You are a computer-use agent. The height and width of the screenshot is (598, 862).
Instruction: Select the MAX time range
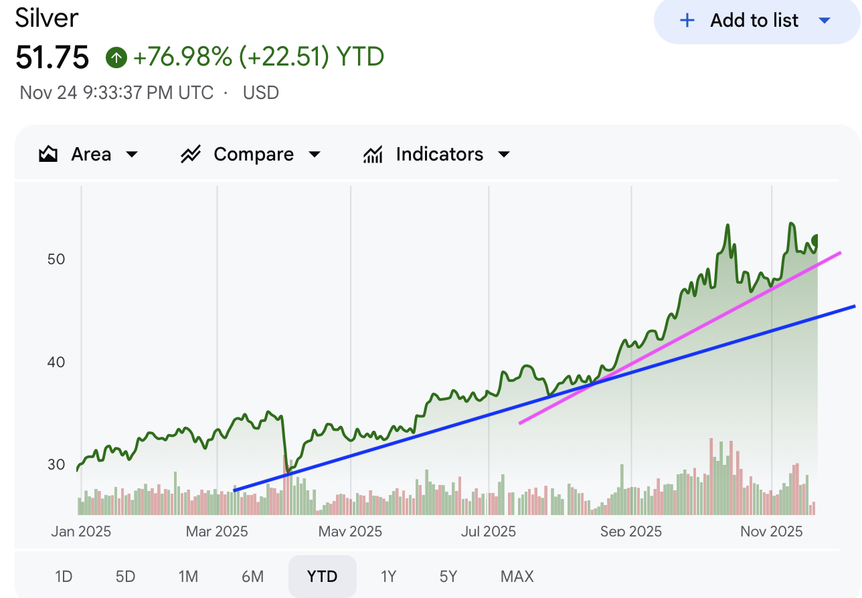point(517,576)
